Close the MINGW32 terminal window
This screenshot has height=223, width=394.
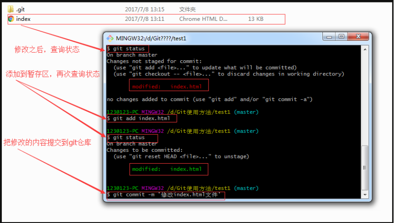tap(358, 37)
